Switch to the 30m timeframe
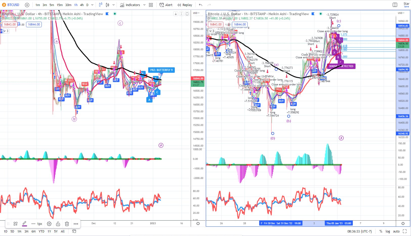The image size is (411, 236). click(68, 5)
